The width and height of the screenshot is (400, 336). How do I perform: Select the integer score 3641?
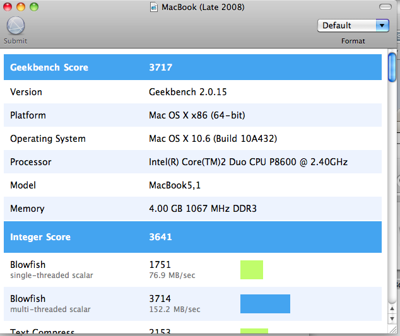point(160,237)
